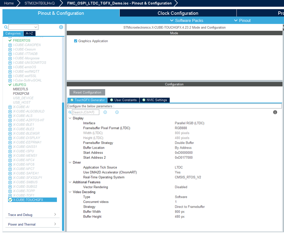Click the Vector Rendering Disabled value
284x233 pixels.
pos(181,187)
